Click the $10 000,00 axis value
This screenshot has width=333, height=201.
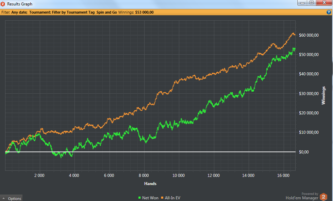(x=309, y=132)
